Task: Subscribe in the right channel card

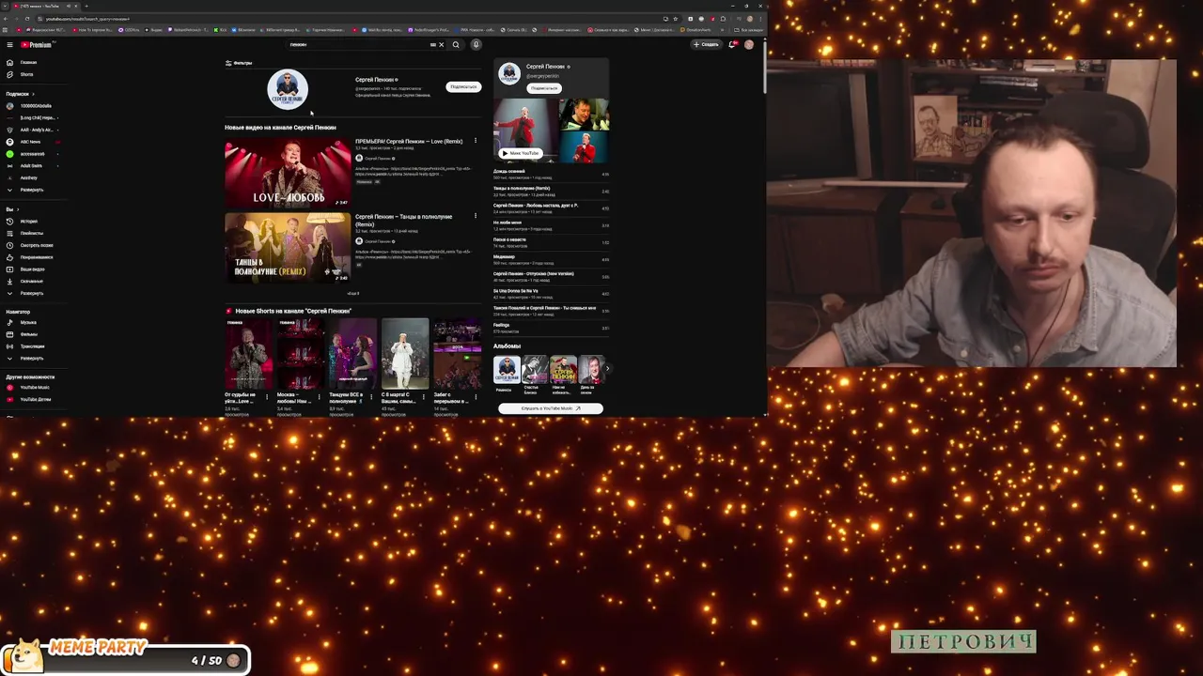Action: tap(543, 88)
